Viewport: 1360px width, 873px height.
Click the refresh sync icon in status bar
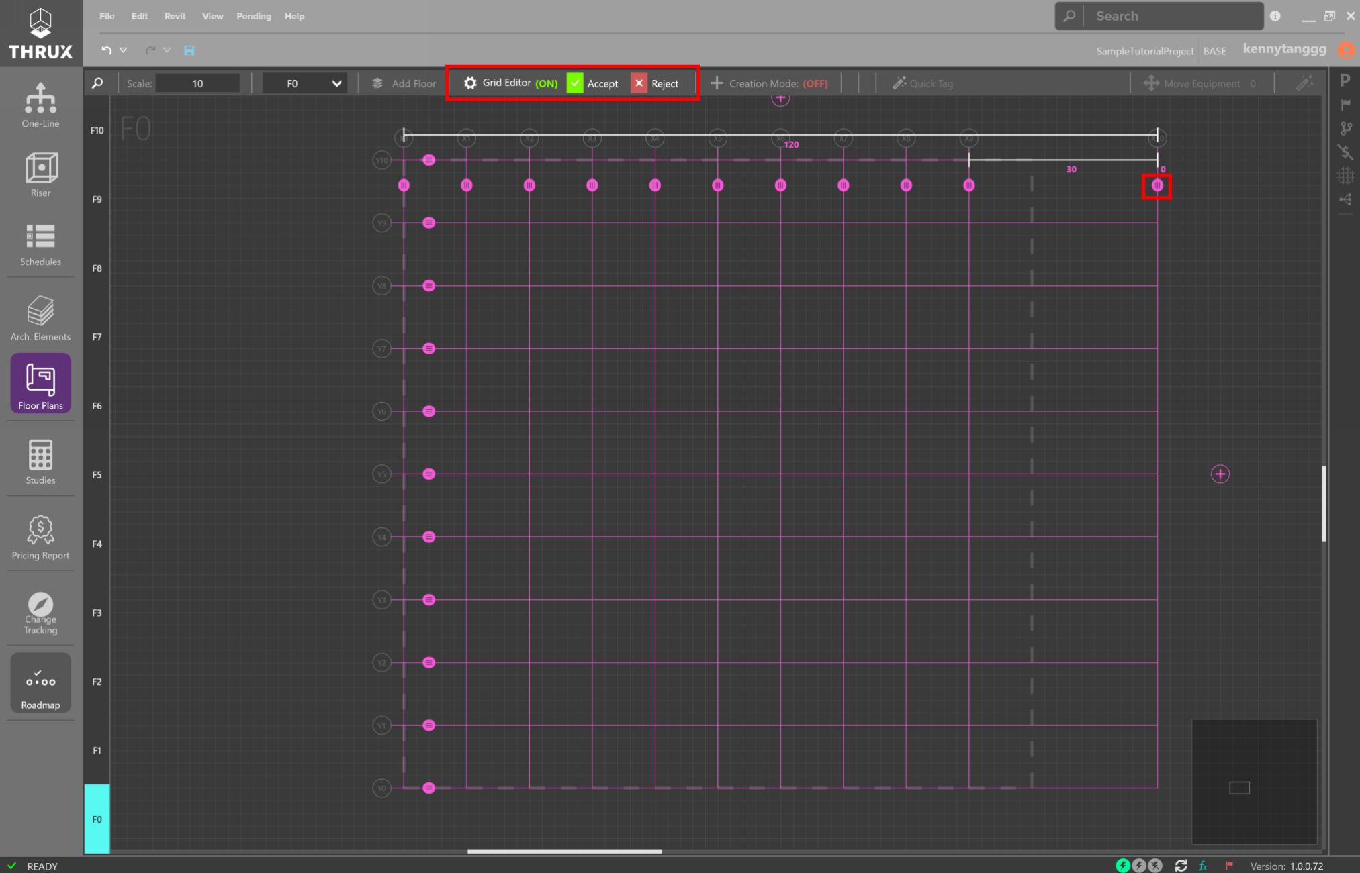(x=1181, y=866)
